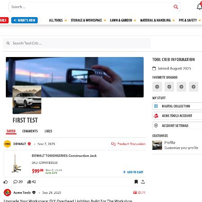
Task: Add the second favorite brand plus button
Action: (169, 87)
